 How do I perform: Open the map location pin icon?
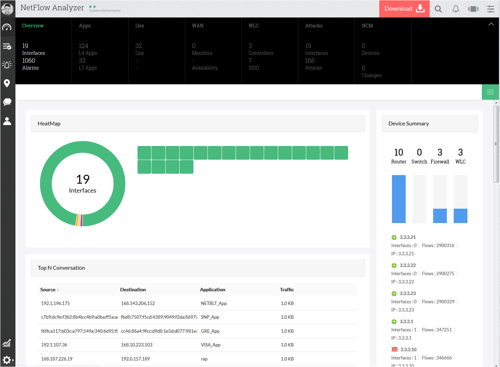click(7, 83)
